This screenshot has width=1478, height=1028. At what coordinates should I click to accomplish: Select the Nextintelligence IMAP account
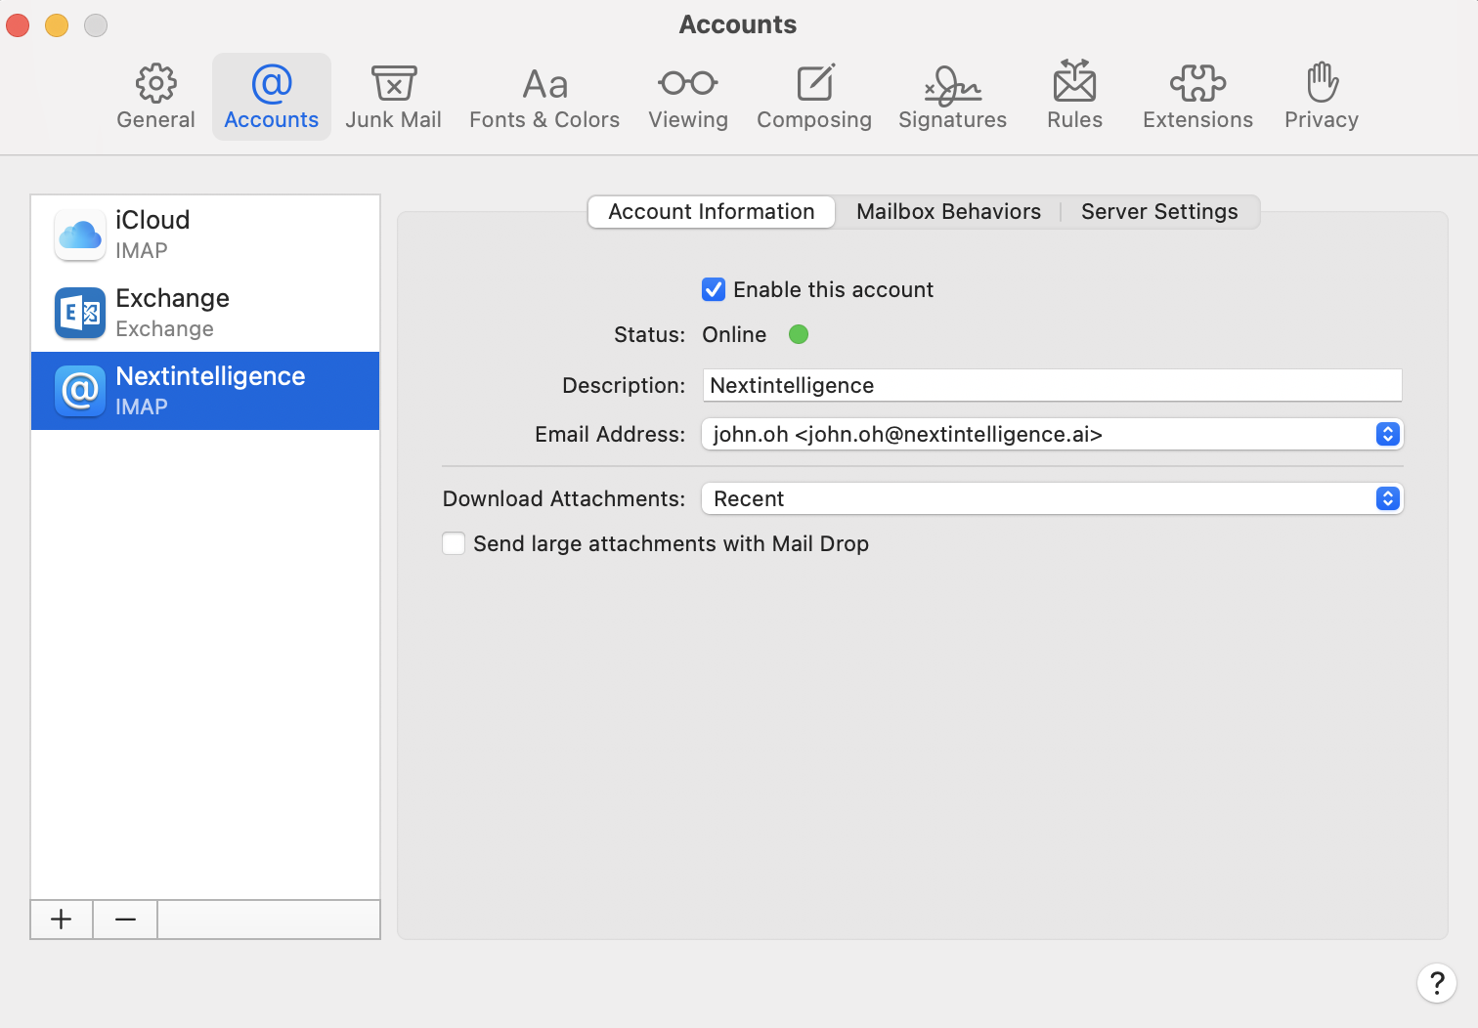point(205,391)
